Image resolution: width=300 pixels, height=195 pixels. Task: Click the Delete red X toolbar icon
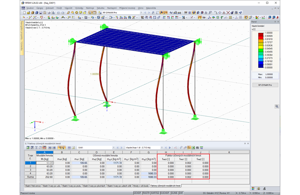coord(228,13)
